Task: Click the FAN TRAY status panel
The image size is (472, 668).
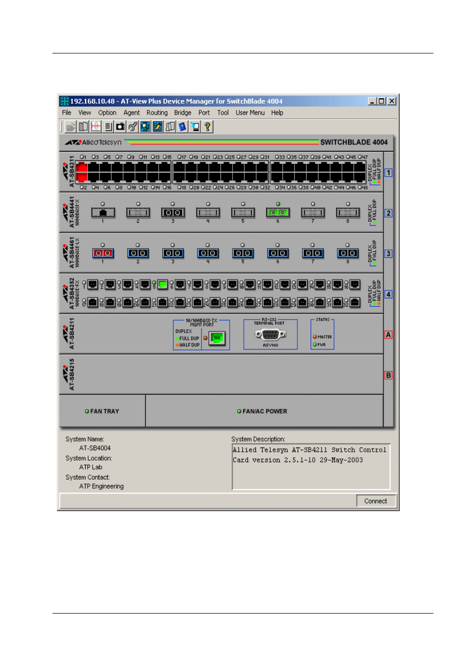Action: [x=102, y=411]
